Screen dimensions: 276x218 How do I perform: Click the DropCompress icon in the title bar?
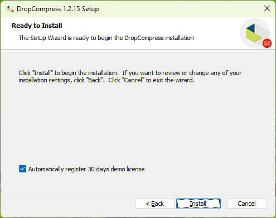[x=9, y=9]
